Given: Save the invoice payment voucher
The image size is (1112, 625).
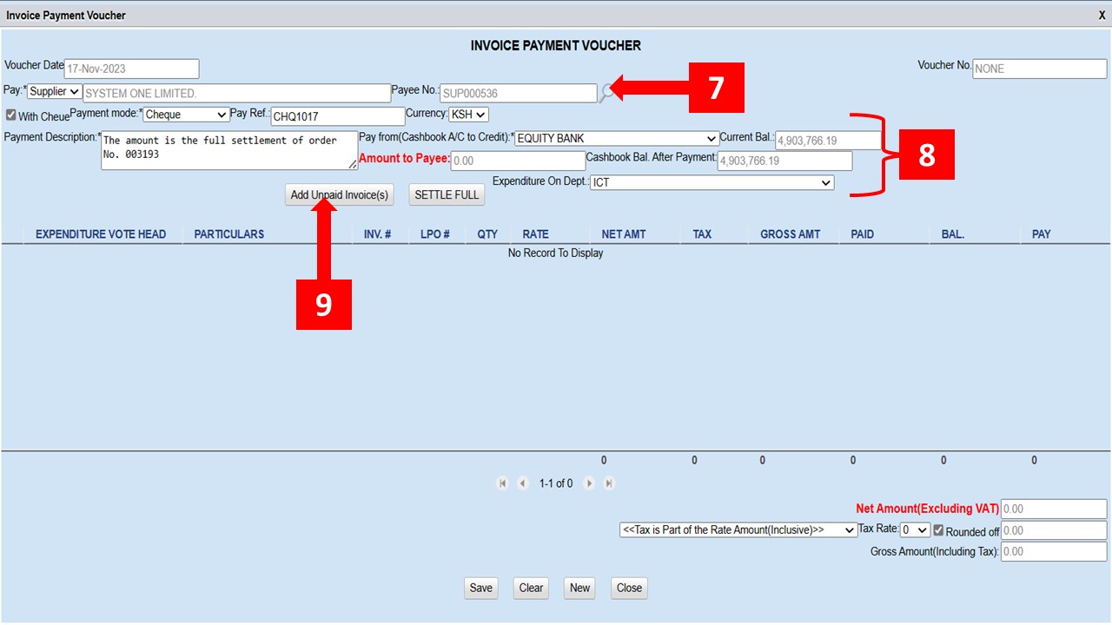Looking at the screenshot, I should tap(480, 588).
